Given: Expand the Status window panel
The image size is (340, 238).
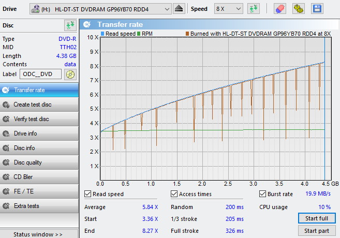Looking at the screenshot, I should pyautogui.click(x=38, y=234).
